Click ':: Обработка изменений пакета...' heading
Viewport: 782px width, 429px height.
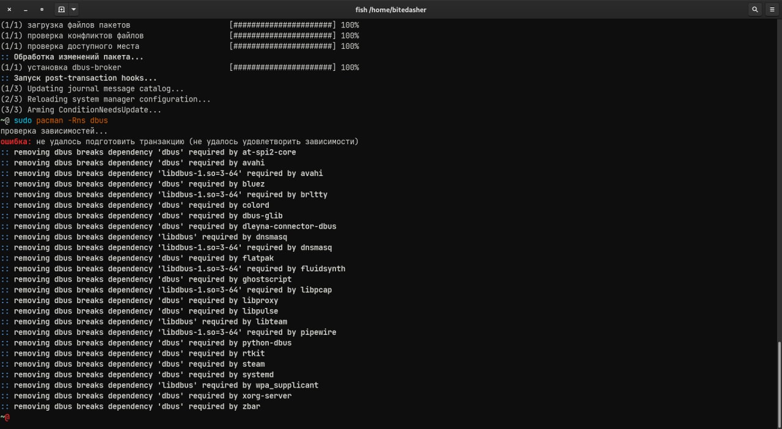pos(72,57)
